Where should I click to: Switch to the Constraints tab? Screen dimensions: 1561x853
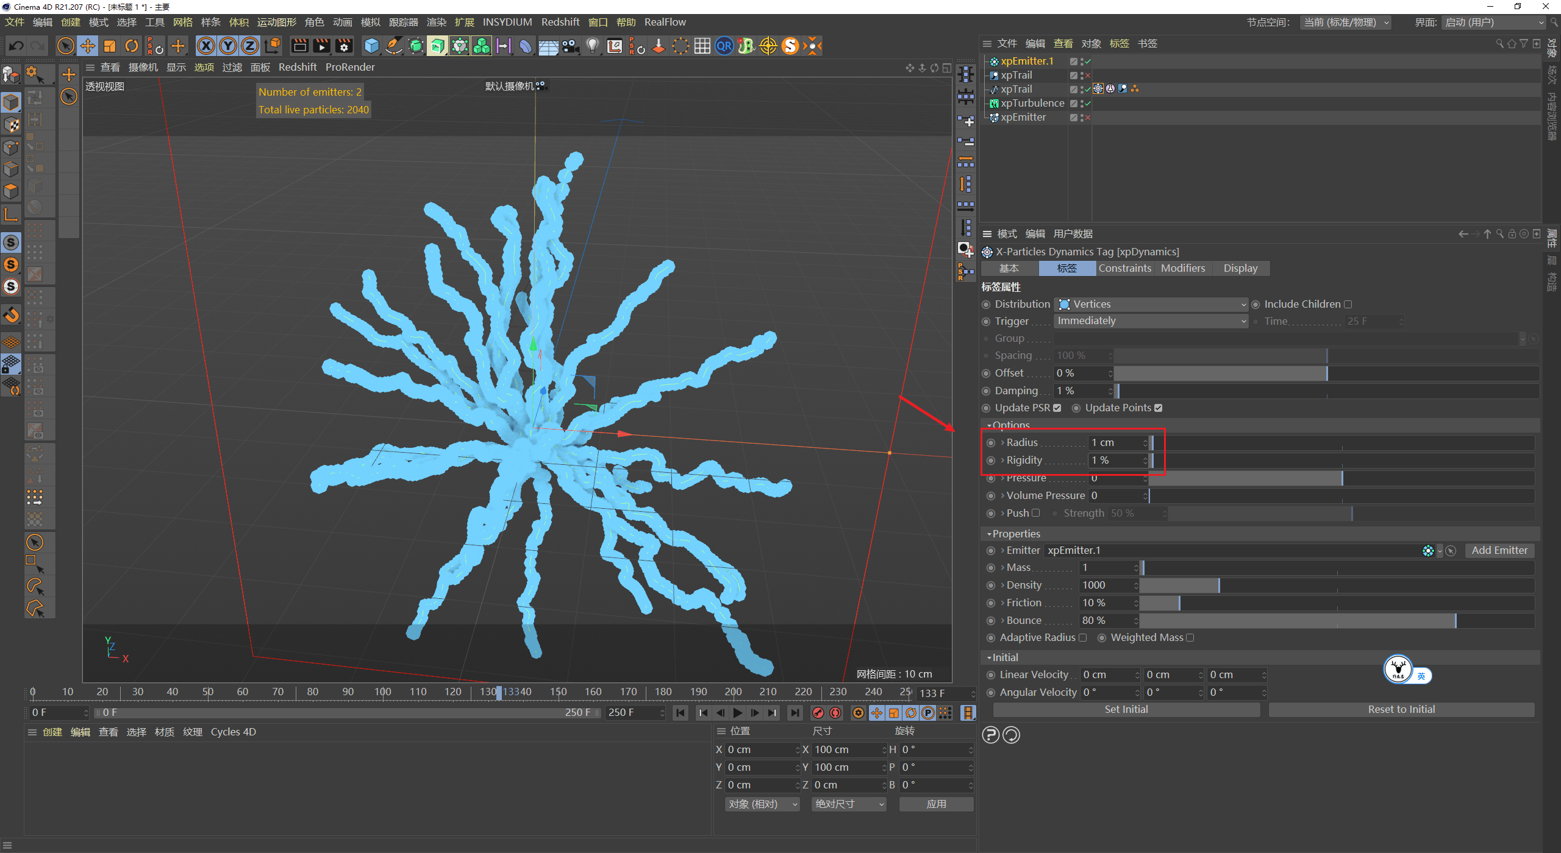(x=1124, y=268)
